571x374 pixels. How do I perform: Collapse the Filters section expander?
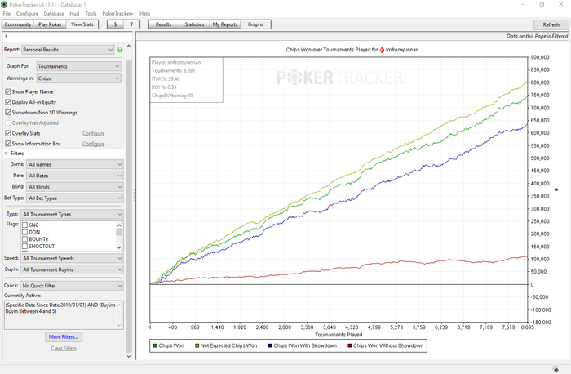pyautogui.click(x=6, y=154)
